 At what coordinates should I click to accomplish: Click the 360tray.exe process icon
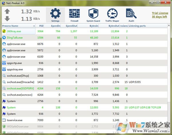pos(4,31)
